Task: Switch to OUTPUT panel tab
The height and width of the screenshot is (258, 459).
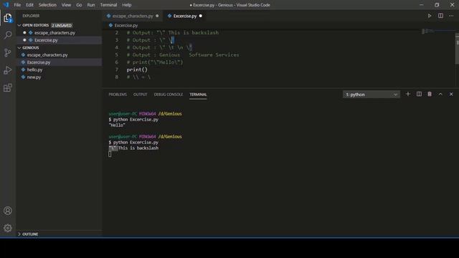Action: 141,95
